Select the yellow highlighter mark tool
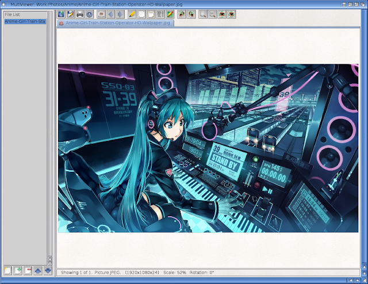This screenshot has width=368, height=284. point(132,14)
